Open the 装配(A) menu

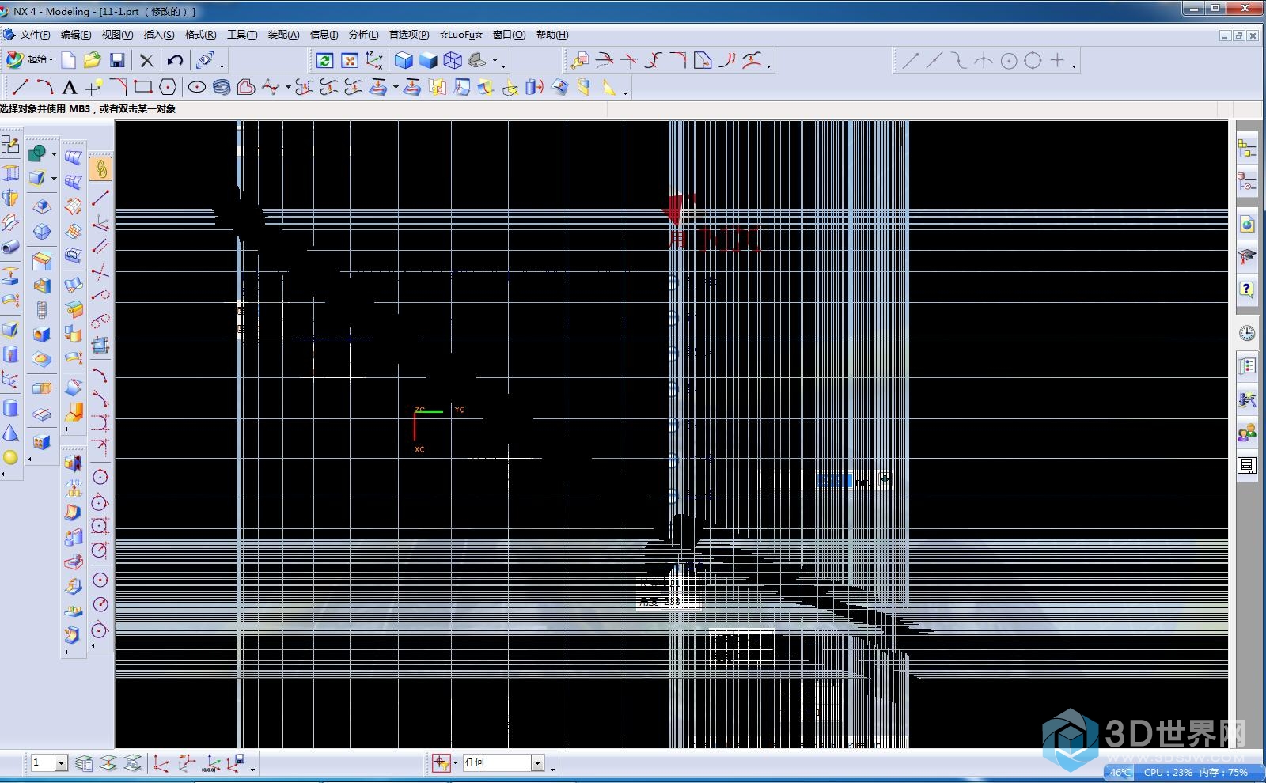[283, 35]
